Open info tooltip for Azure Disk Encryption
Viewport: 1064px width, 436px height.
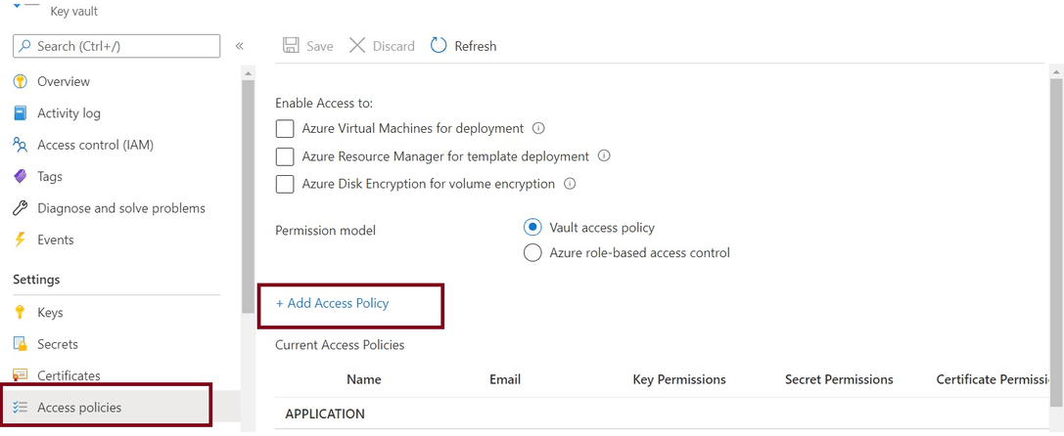(570, 184)
